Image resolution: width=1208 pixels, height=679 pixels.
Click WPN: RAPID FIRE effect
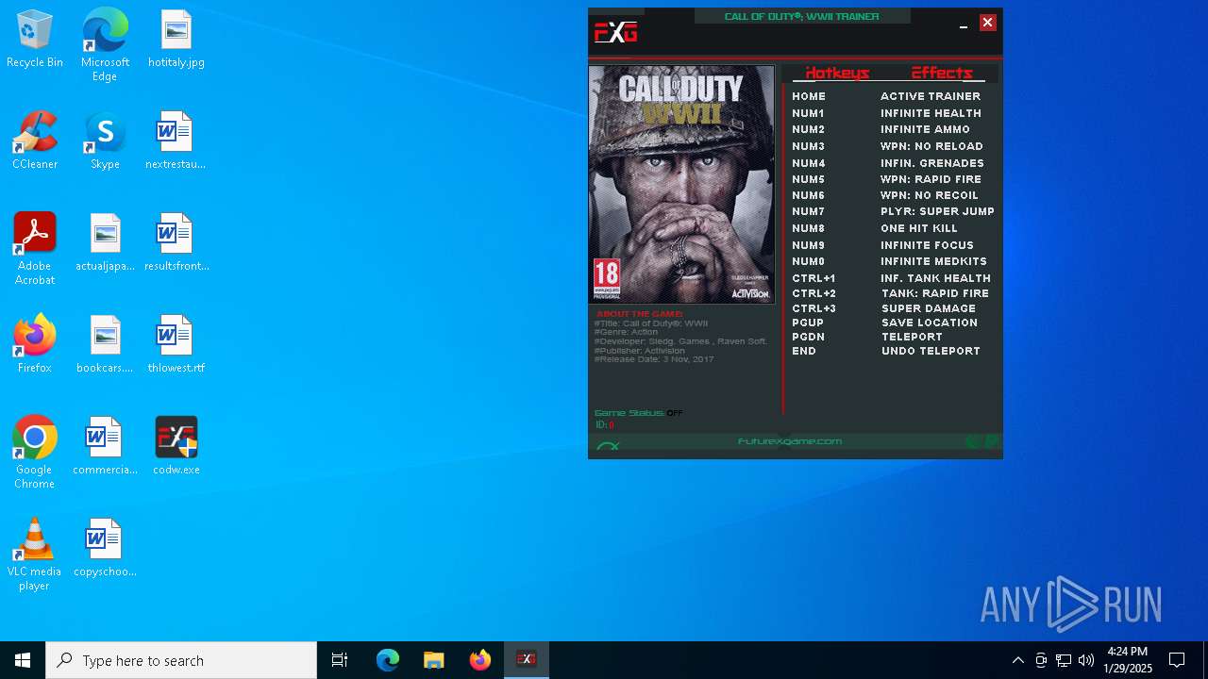coord(931,179)
